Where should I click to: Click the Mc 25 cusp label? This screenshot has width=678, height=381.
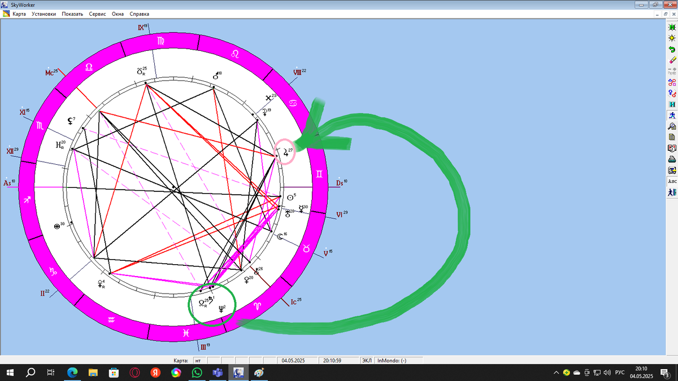click(52, 72)
